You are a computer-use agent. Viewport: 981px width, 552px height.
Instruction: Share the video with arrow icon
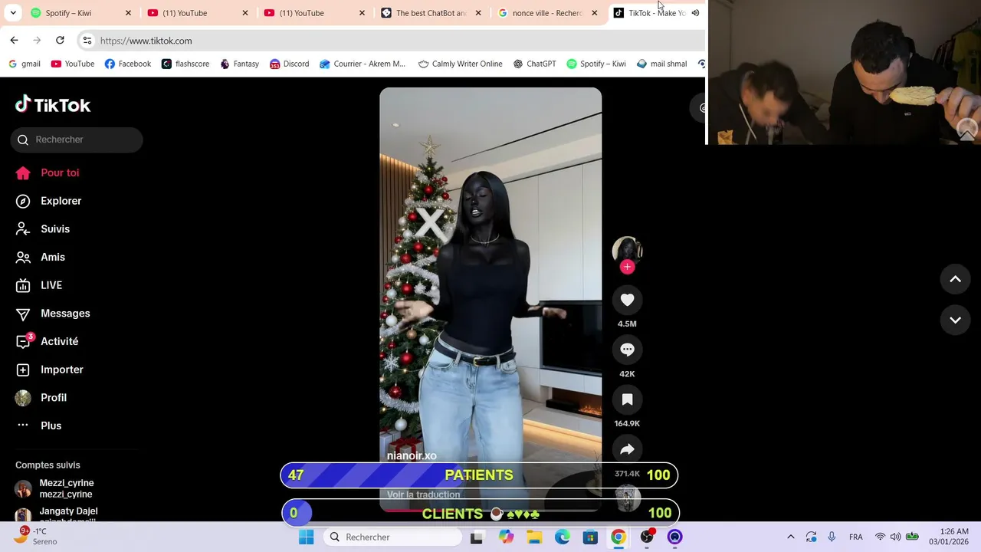pos(627,449)
